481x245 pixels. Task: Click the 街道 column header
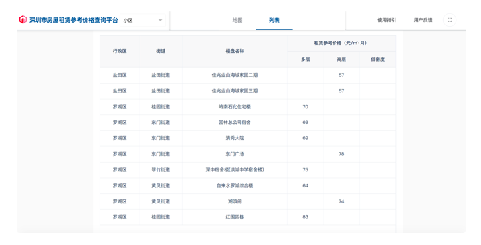point(161,51)
